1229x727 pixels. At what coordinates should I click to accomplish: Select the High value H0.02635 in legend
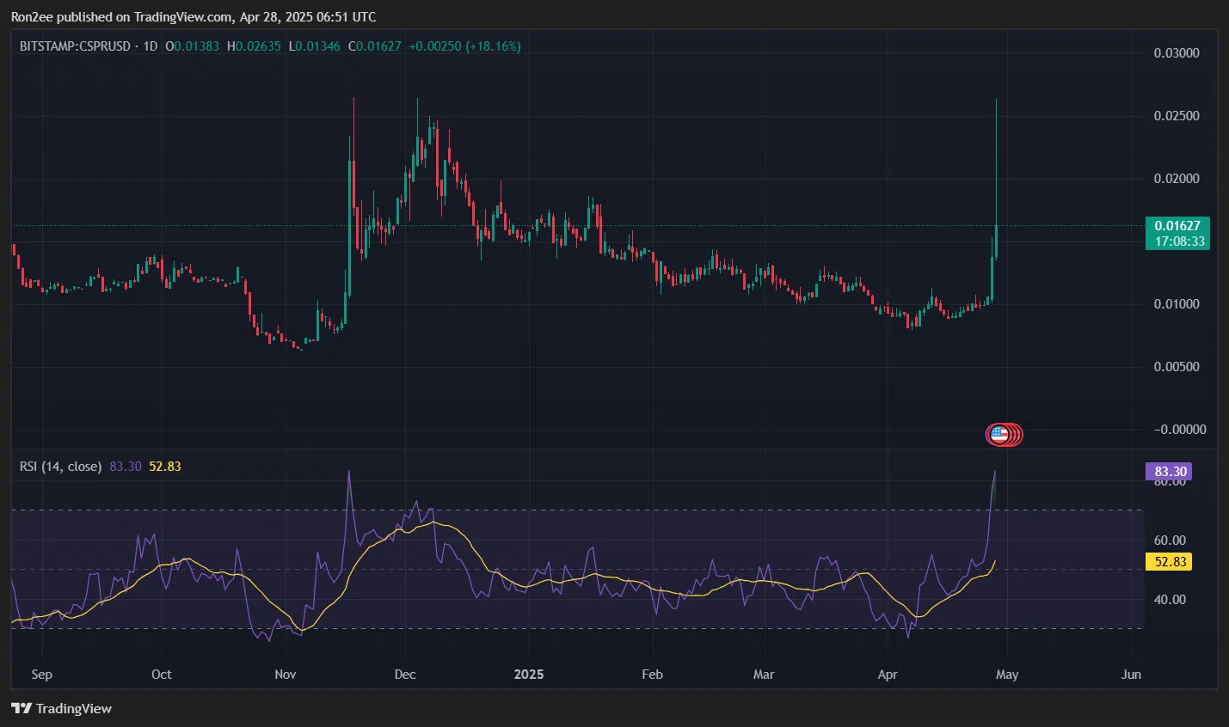254,47
